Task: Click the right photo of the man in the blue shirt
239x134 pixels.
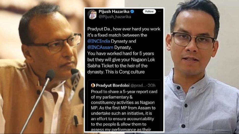Action: [202, 67]
